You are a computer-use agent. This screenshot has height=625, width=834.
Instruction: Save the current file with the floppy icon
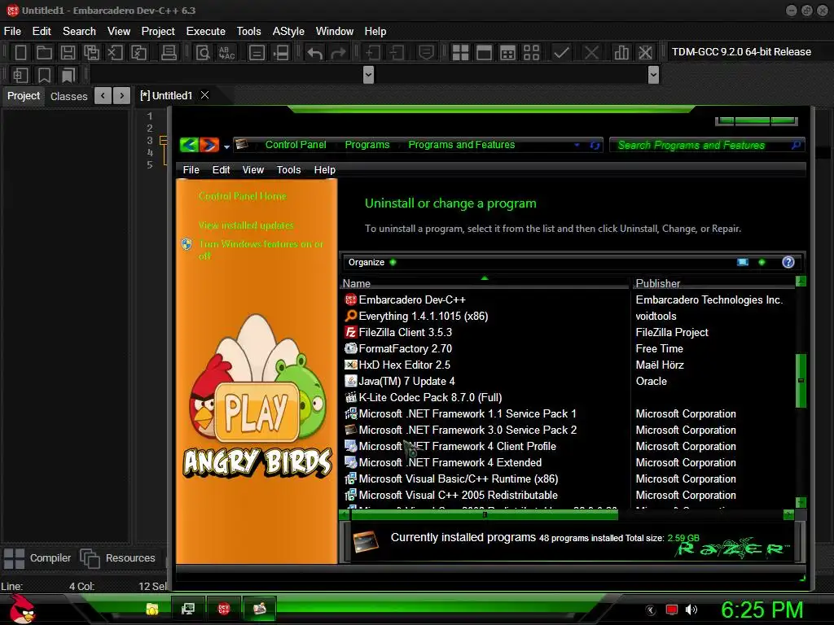pyautogui.click(x=68, y=52)
